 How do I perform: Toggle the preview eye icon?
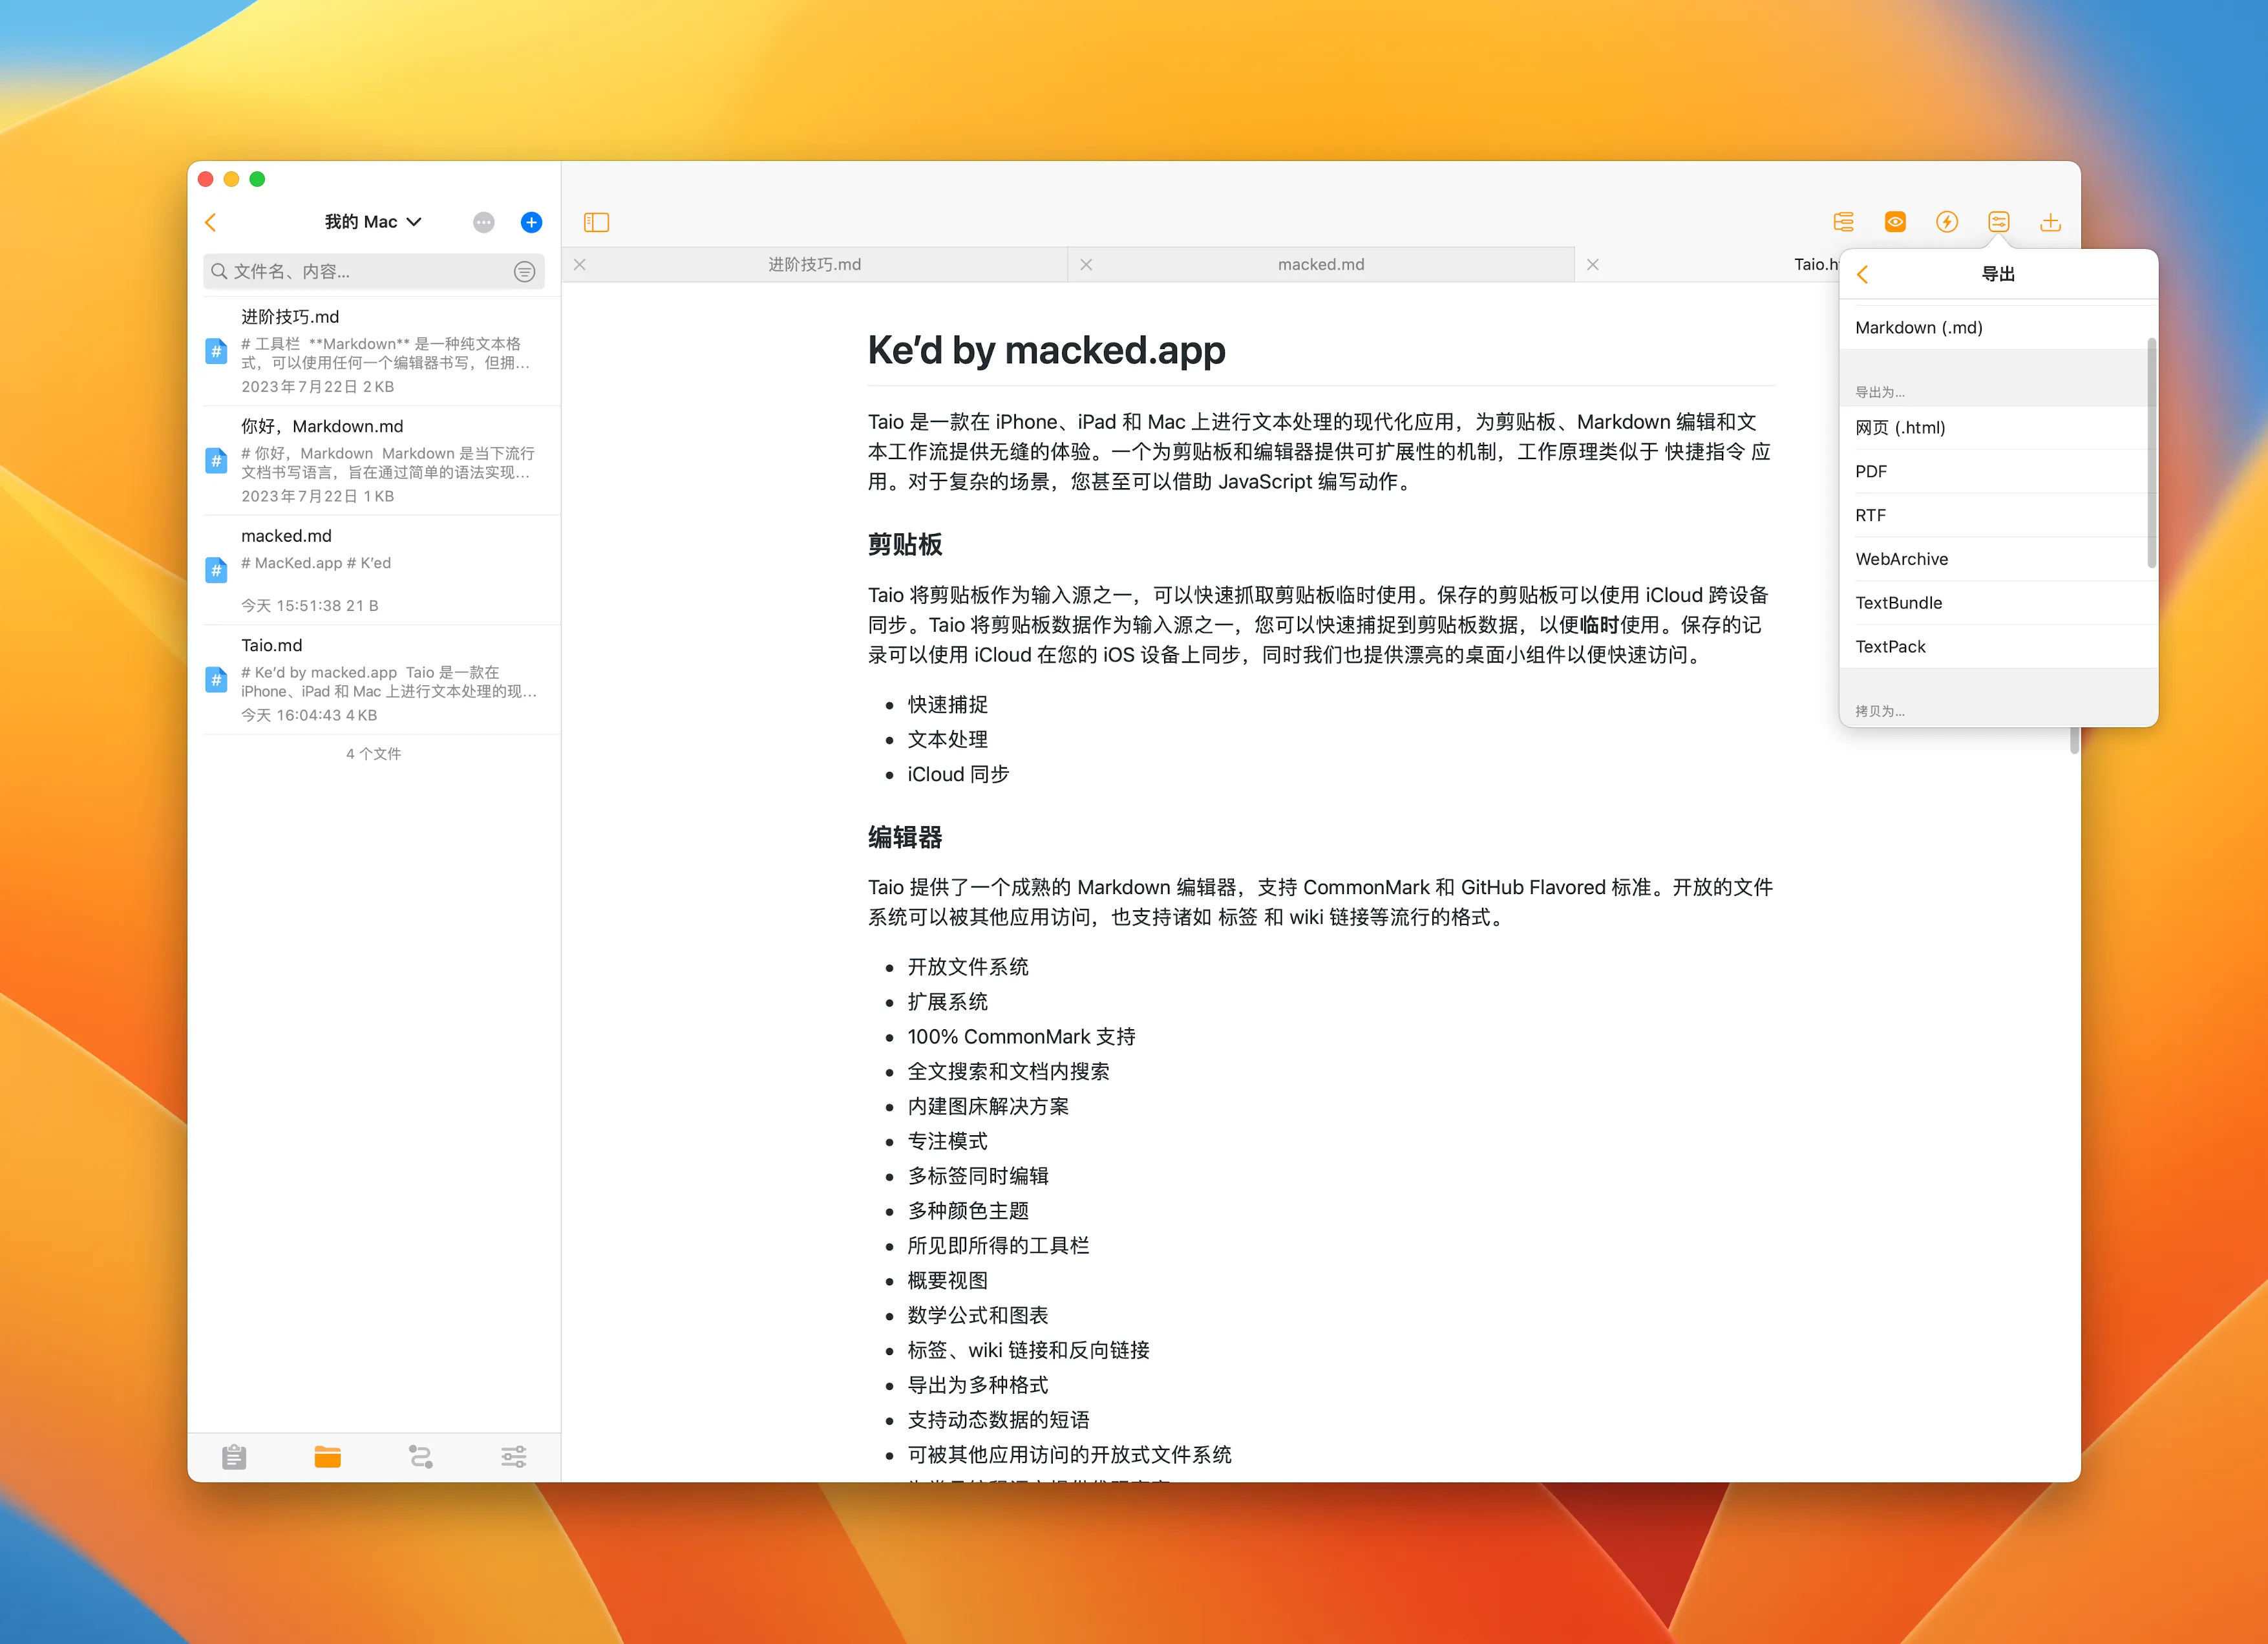tap(1894, 222)
